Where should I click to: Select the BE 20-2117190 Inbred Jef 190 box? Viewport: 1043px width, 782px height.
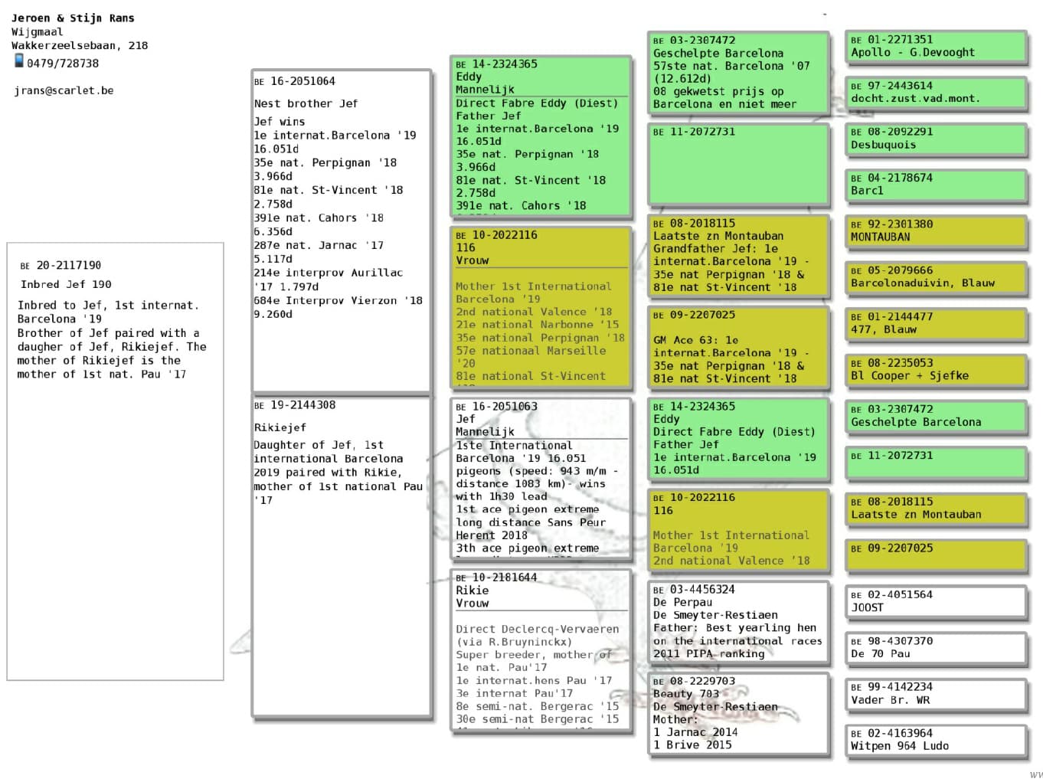tap(115, 461)
